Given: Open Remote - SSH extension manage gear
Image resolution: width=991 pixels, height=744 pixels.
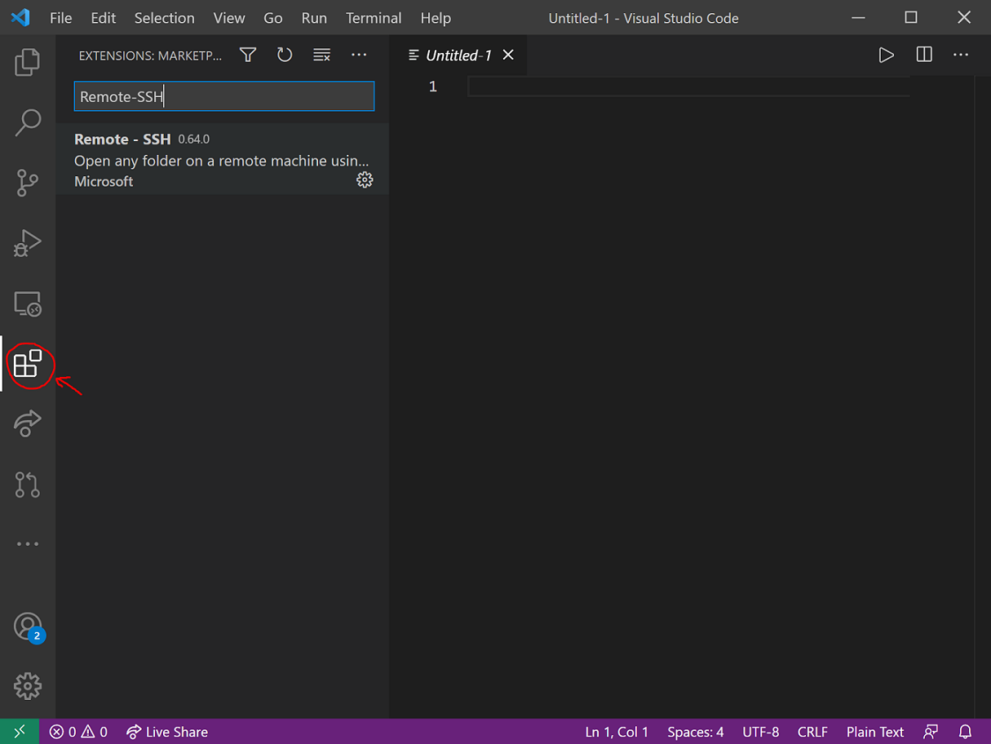Looking at the screenshot, I should pyautogui.click(x=365, y=180).
